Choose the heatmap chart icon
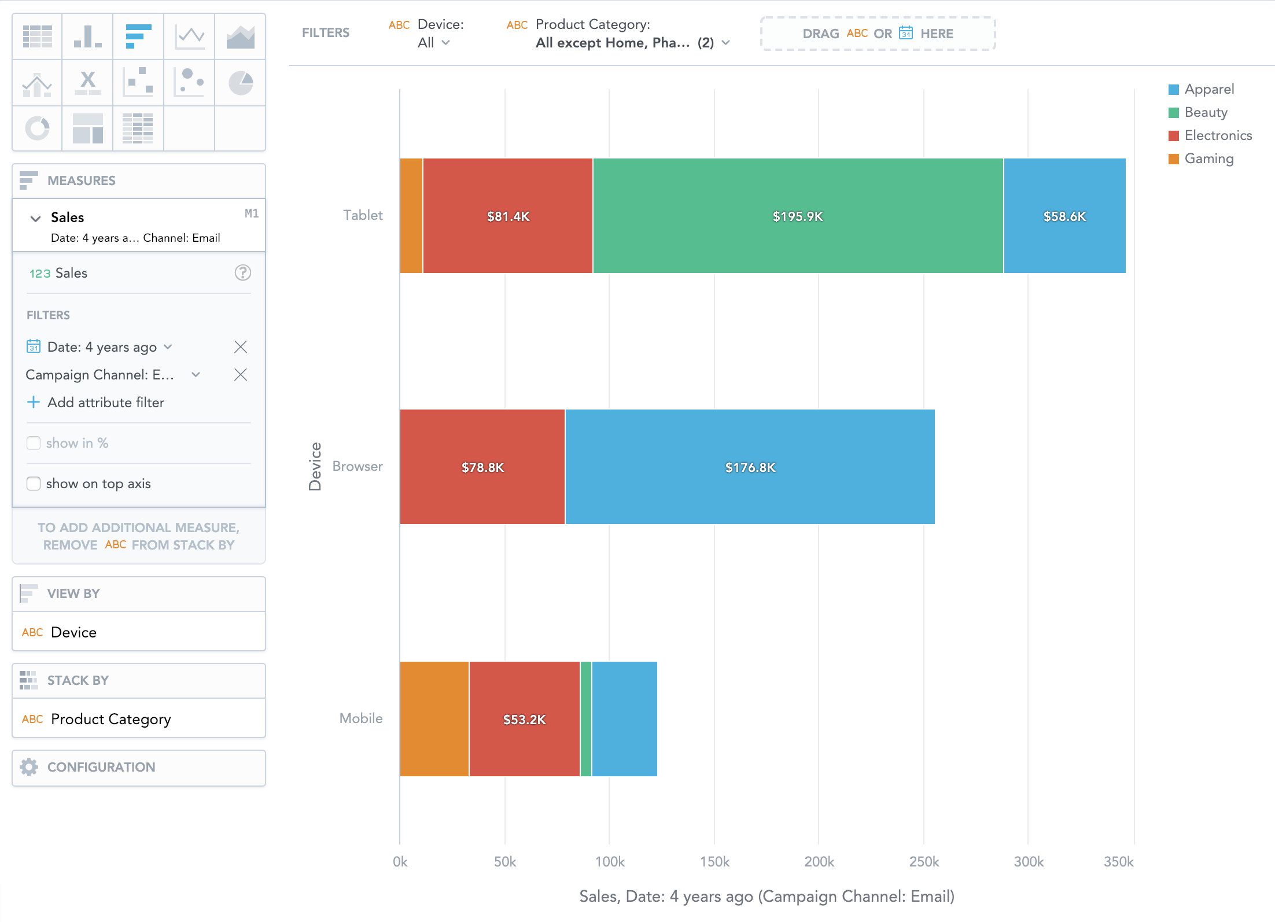 (x=138, y=128)
